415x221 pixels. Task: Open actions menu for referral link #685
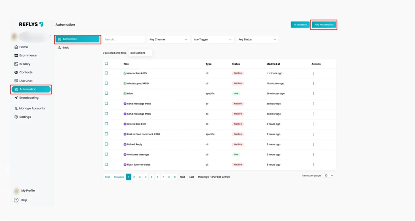pos(313,73)
